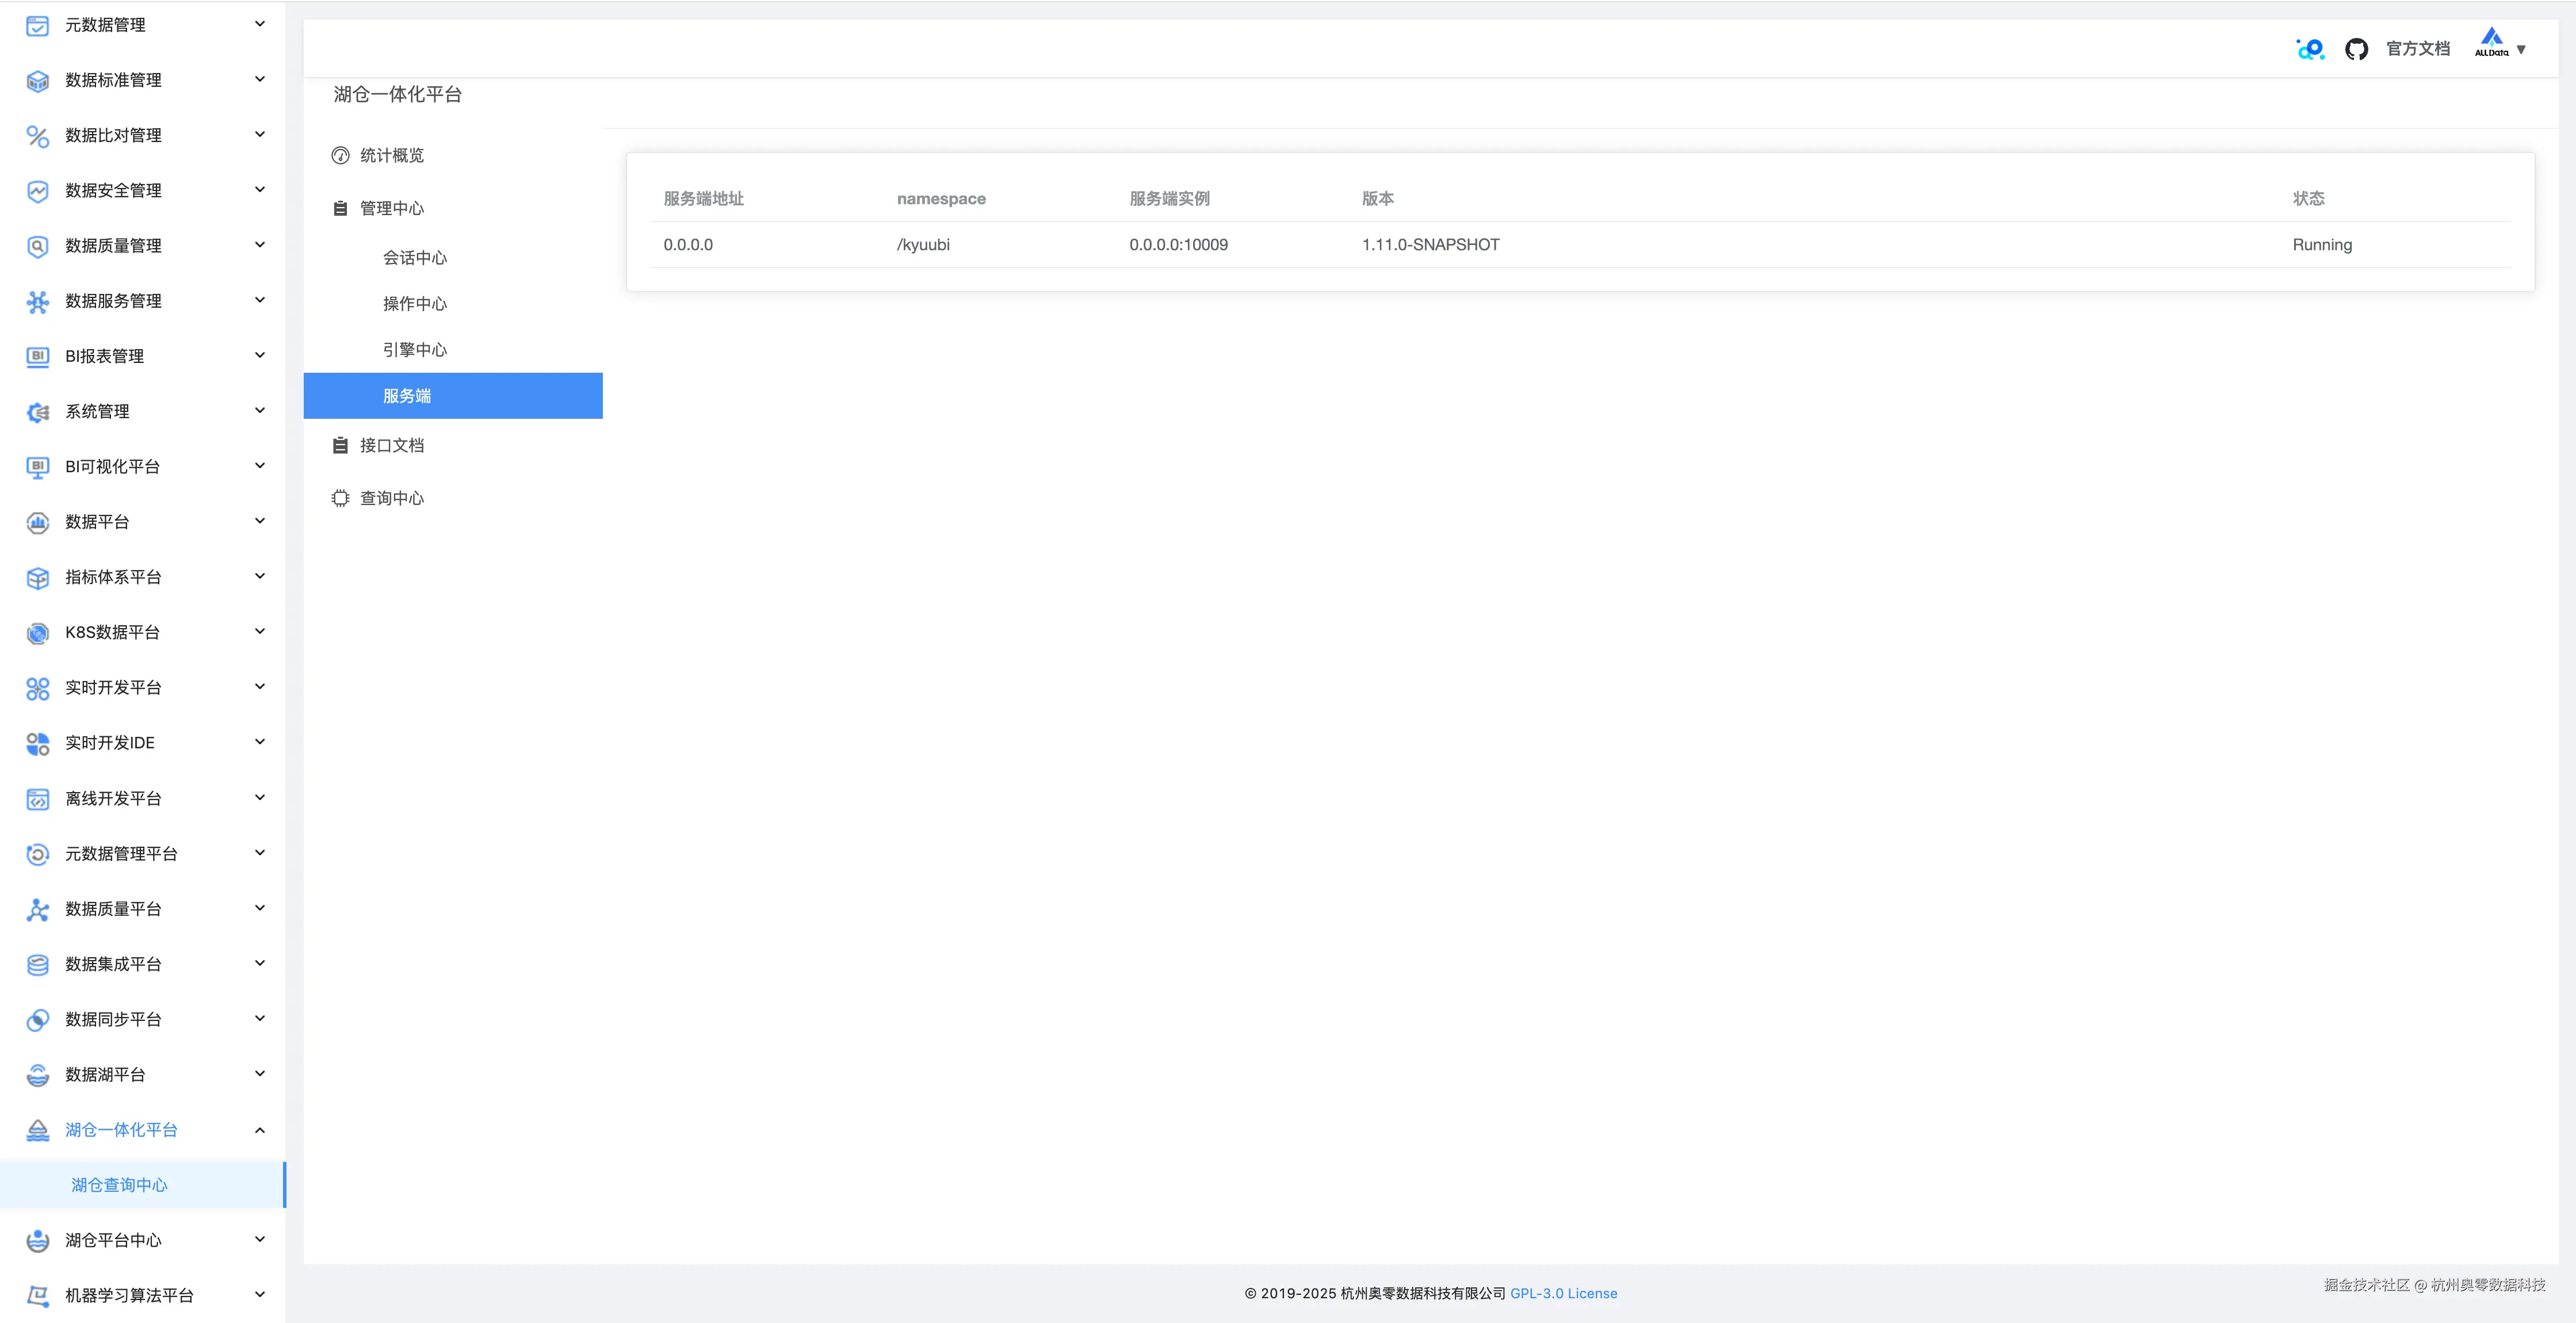Click the 接口文档 clipboard icon
Image resolution: width=2576 pixels, height=1323 pixels.
(340, 445)
